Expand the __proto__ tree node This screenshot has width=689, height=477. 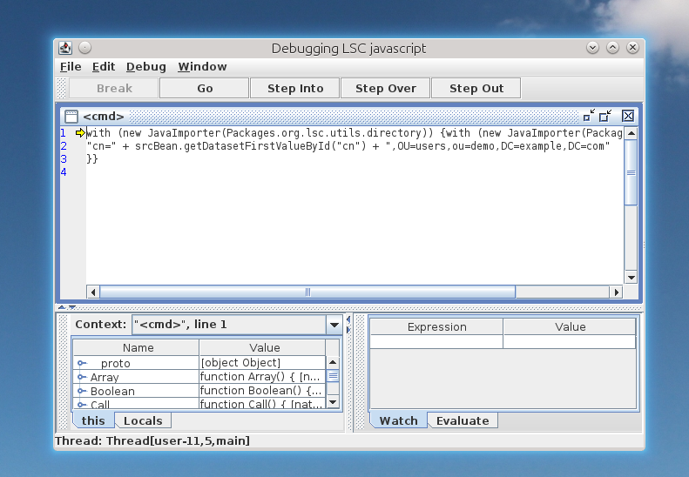(x=82, y=363)
